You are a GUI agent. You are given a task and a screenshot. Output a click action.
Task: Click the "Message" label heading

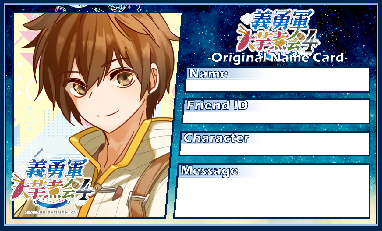[x=209, y=171]
